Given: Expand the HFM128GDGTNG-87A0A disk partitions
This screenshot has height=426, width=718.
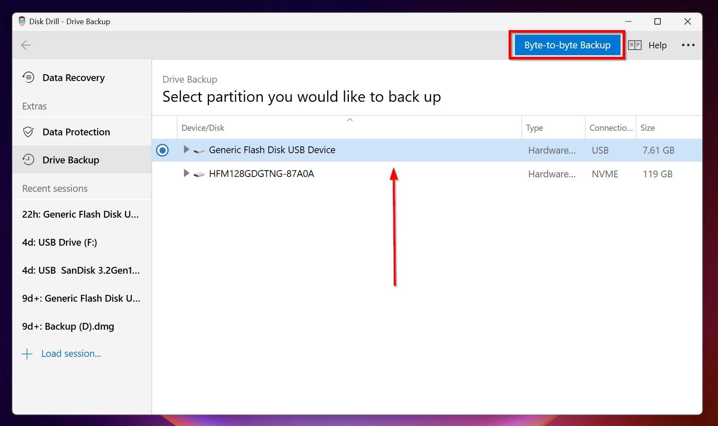Looking at the screenshot, I should click(186, 173).
